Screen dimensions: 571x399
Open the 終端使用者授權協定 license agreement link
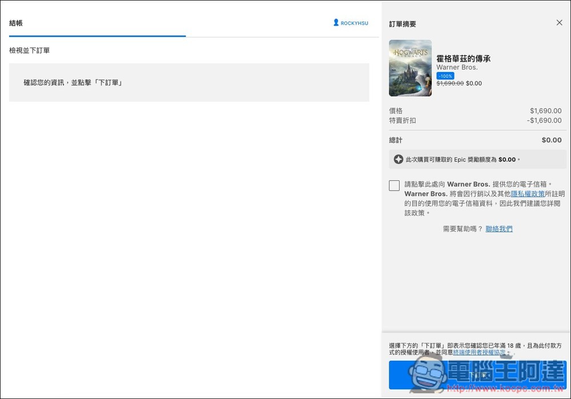[479, 353]
